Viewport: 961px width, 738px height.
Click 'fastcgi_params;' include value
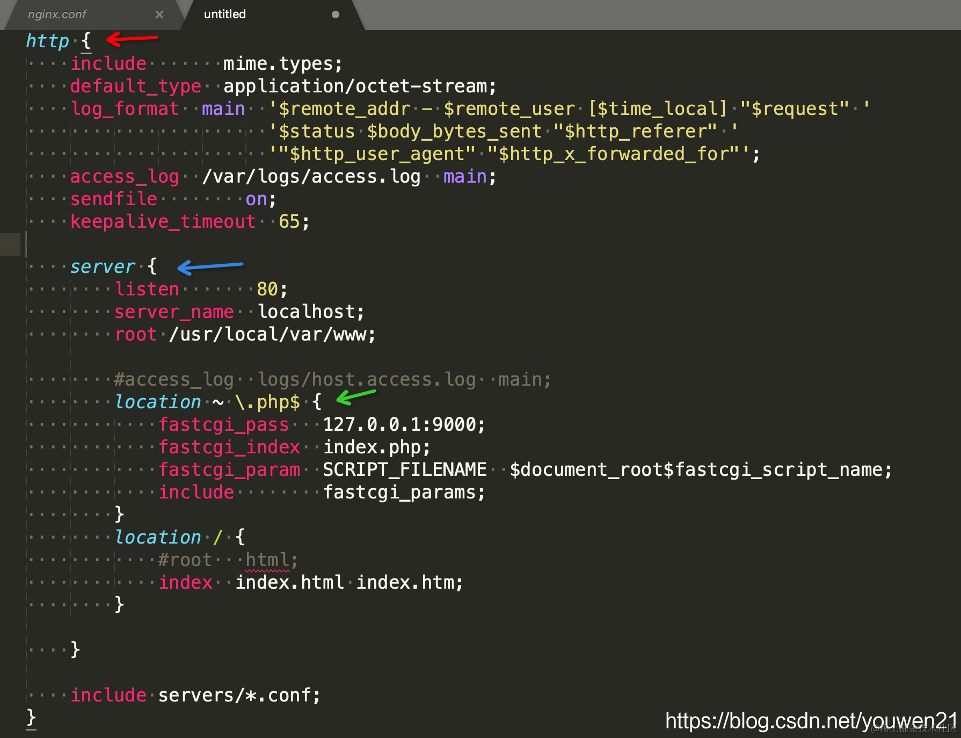404,493
